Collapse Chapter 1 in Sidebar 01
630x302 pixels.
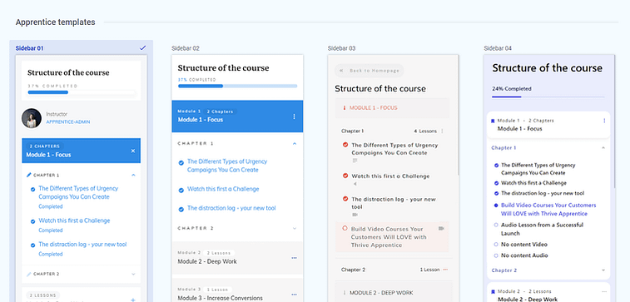(133, 175)
